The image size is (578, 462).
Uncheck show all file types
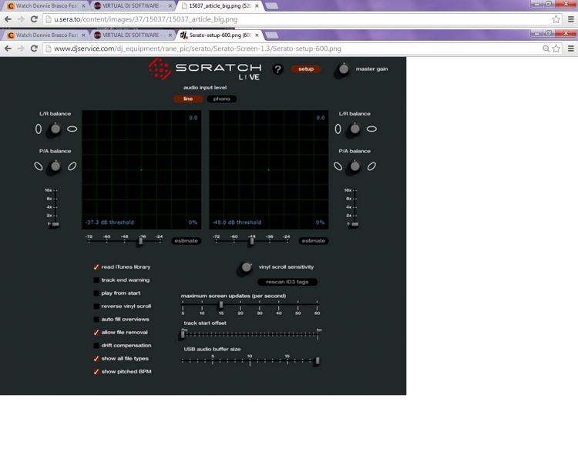coord(96,359)
